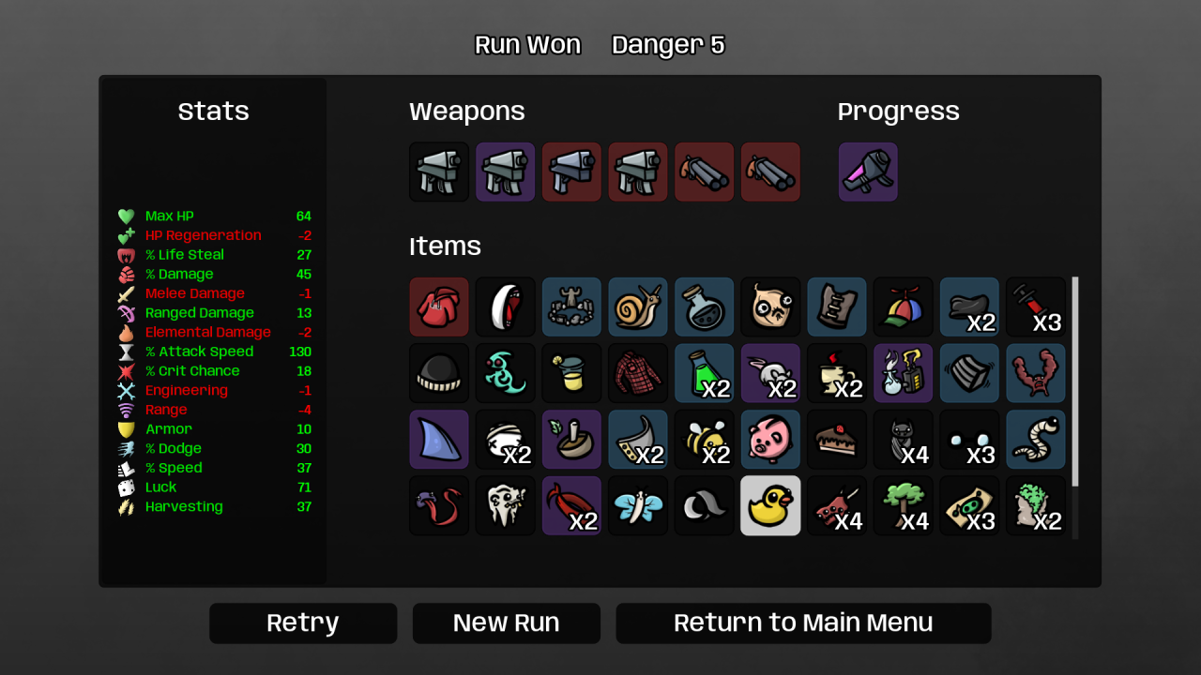The width and height of the screenshot is (1201, 675).
Task: Click the items list scrollbar
Action: 1075,382
